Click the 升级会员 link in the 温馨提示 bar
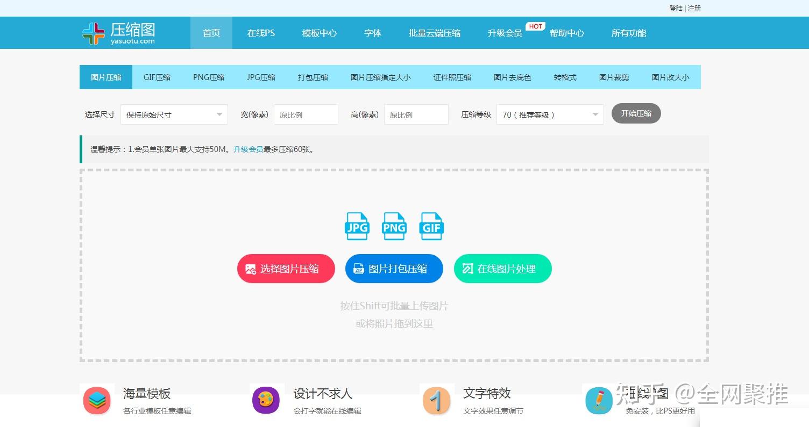 click(248, 149)
